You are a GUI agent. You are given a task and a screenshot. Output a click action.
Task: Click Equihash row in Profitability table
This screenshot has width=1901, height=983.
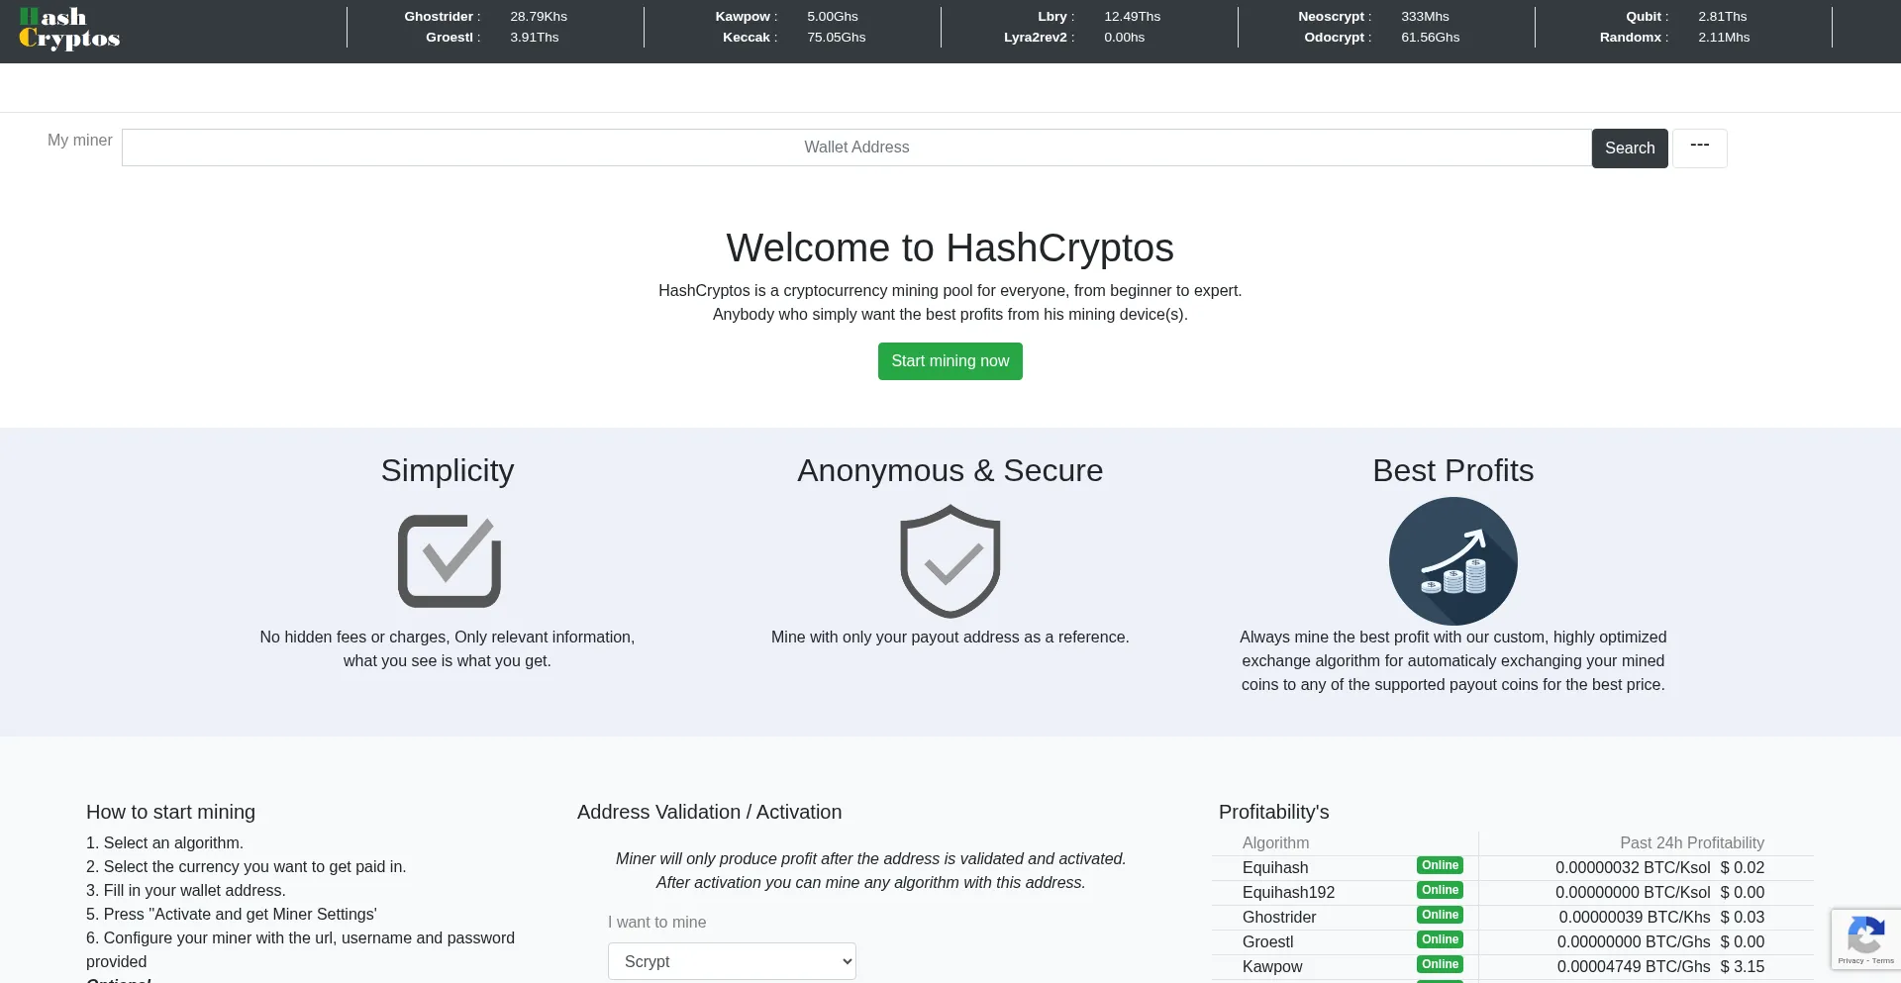point(1513,868)
